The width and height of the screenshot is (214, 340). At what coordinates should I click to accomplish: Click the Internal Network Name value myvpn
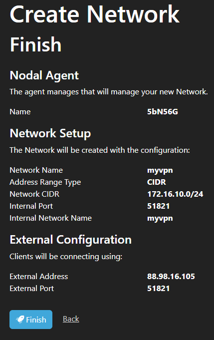tap(160, 218)
